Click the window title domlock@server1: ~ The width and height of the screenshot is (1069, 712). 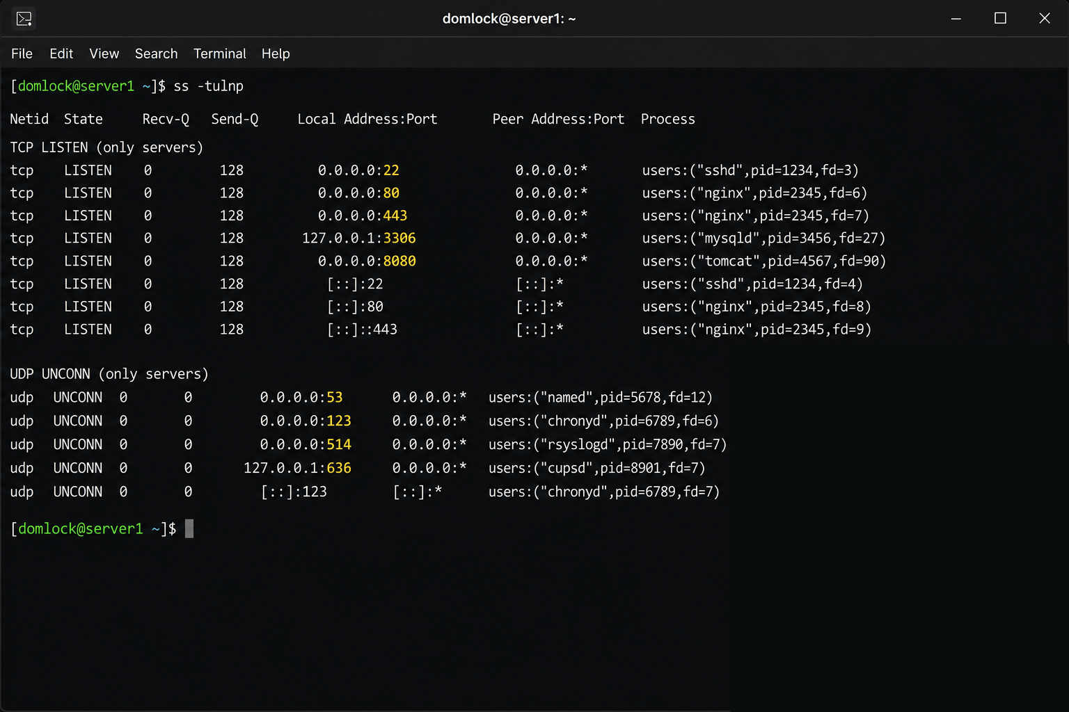pyautogui.click(x=509, y=19)
